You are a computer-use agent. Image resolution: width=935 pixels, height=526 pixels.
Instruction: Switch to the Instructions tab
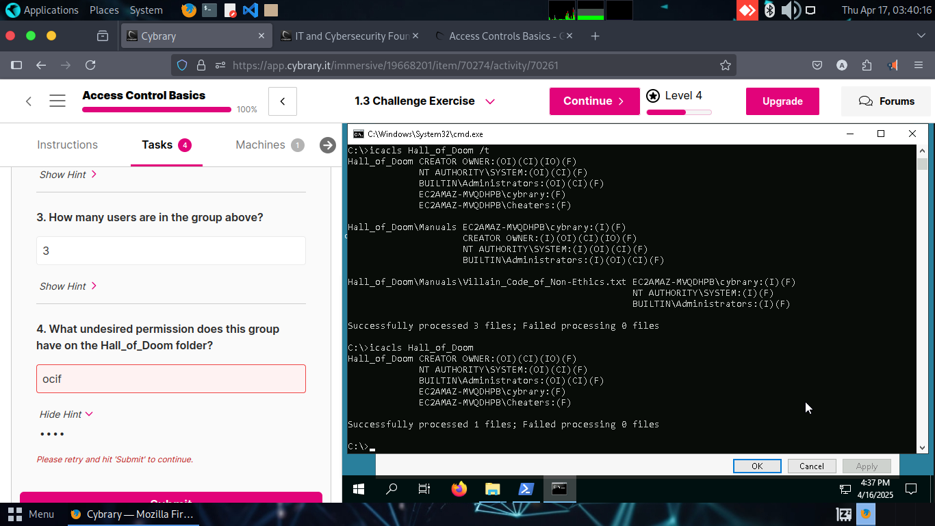click(67, 145)
